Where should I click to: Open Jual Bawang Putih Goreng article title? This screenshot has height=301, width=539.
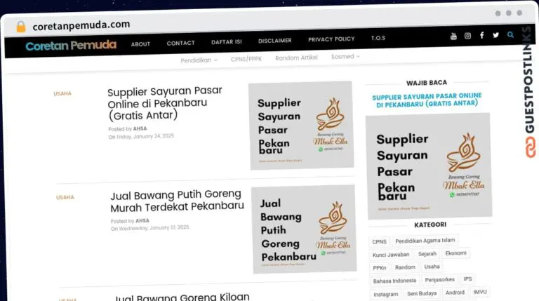click(x=177, y=201)
